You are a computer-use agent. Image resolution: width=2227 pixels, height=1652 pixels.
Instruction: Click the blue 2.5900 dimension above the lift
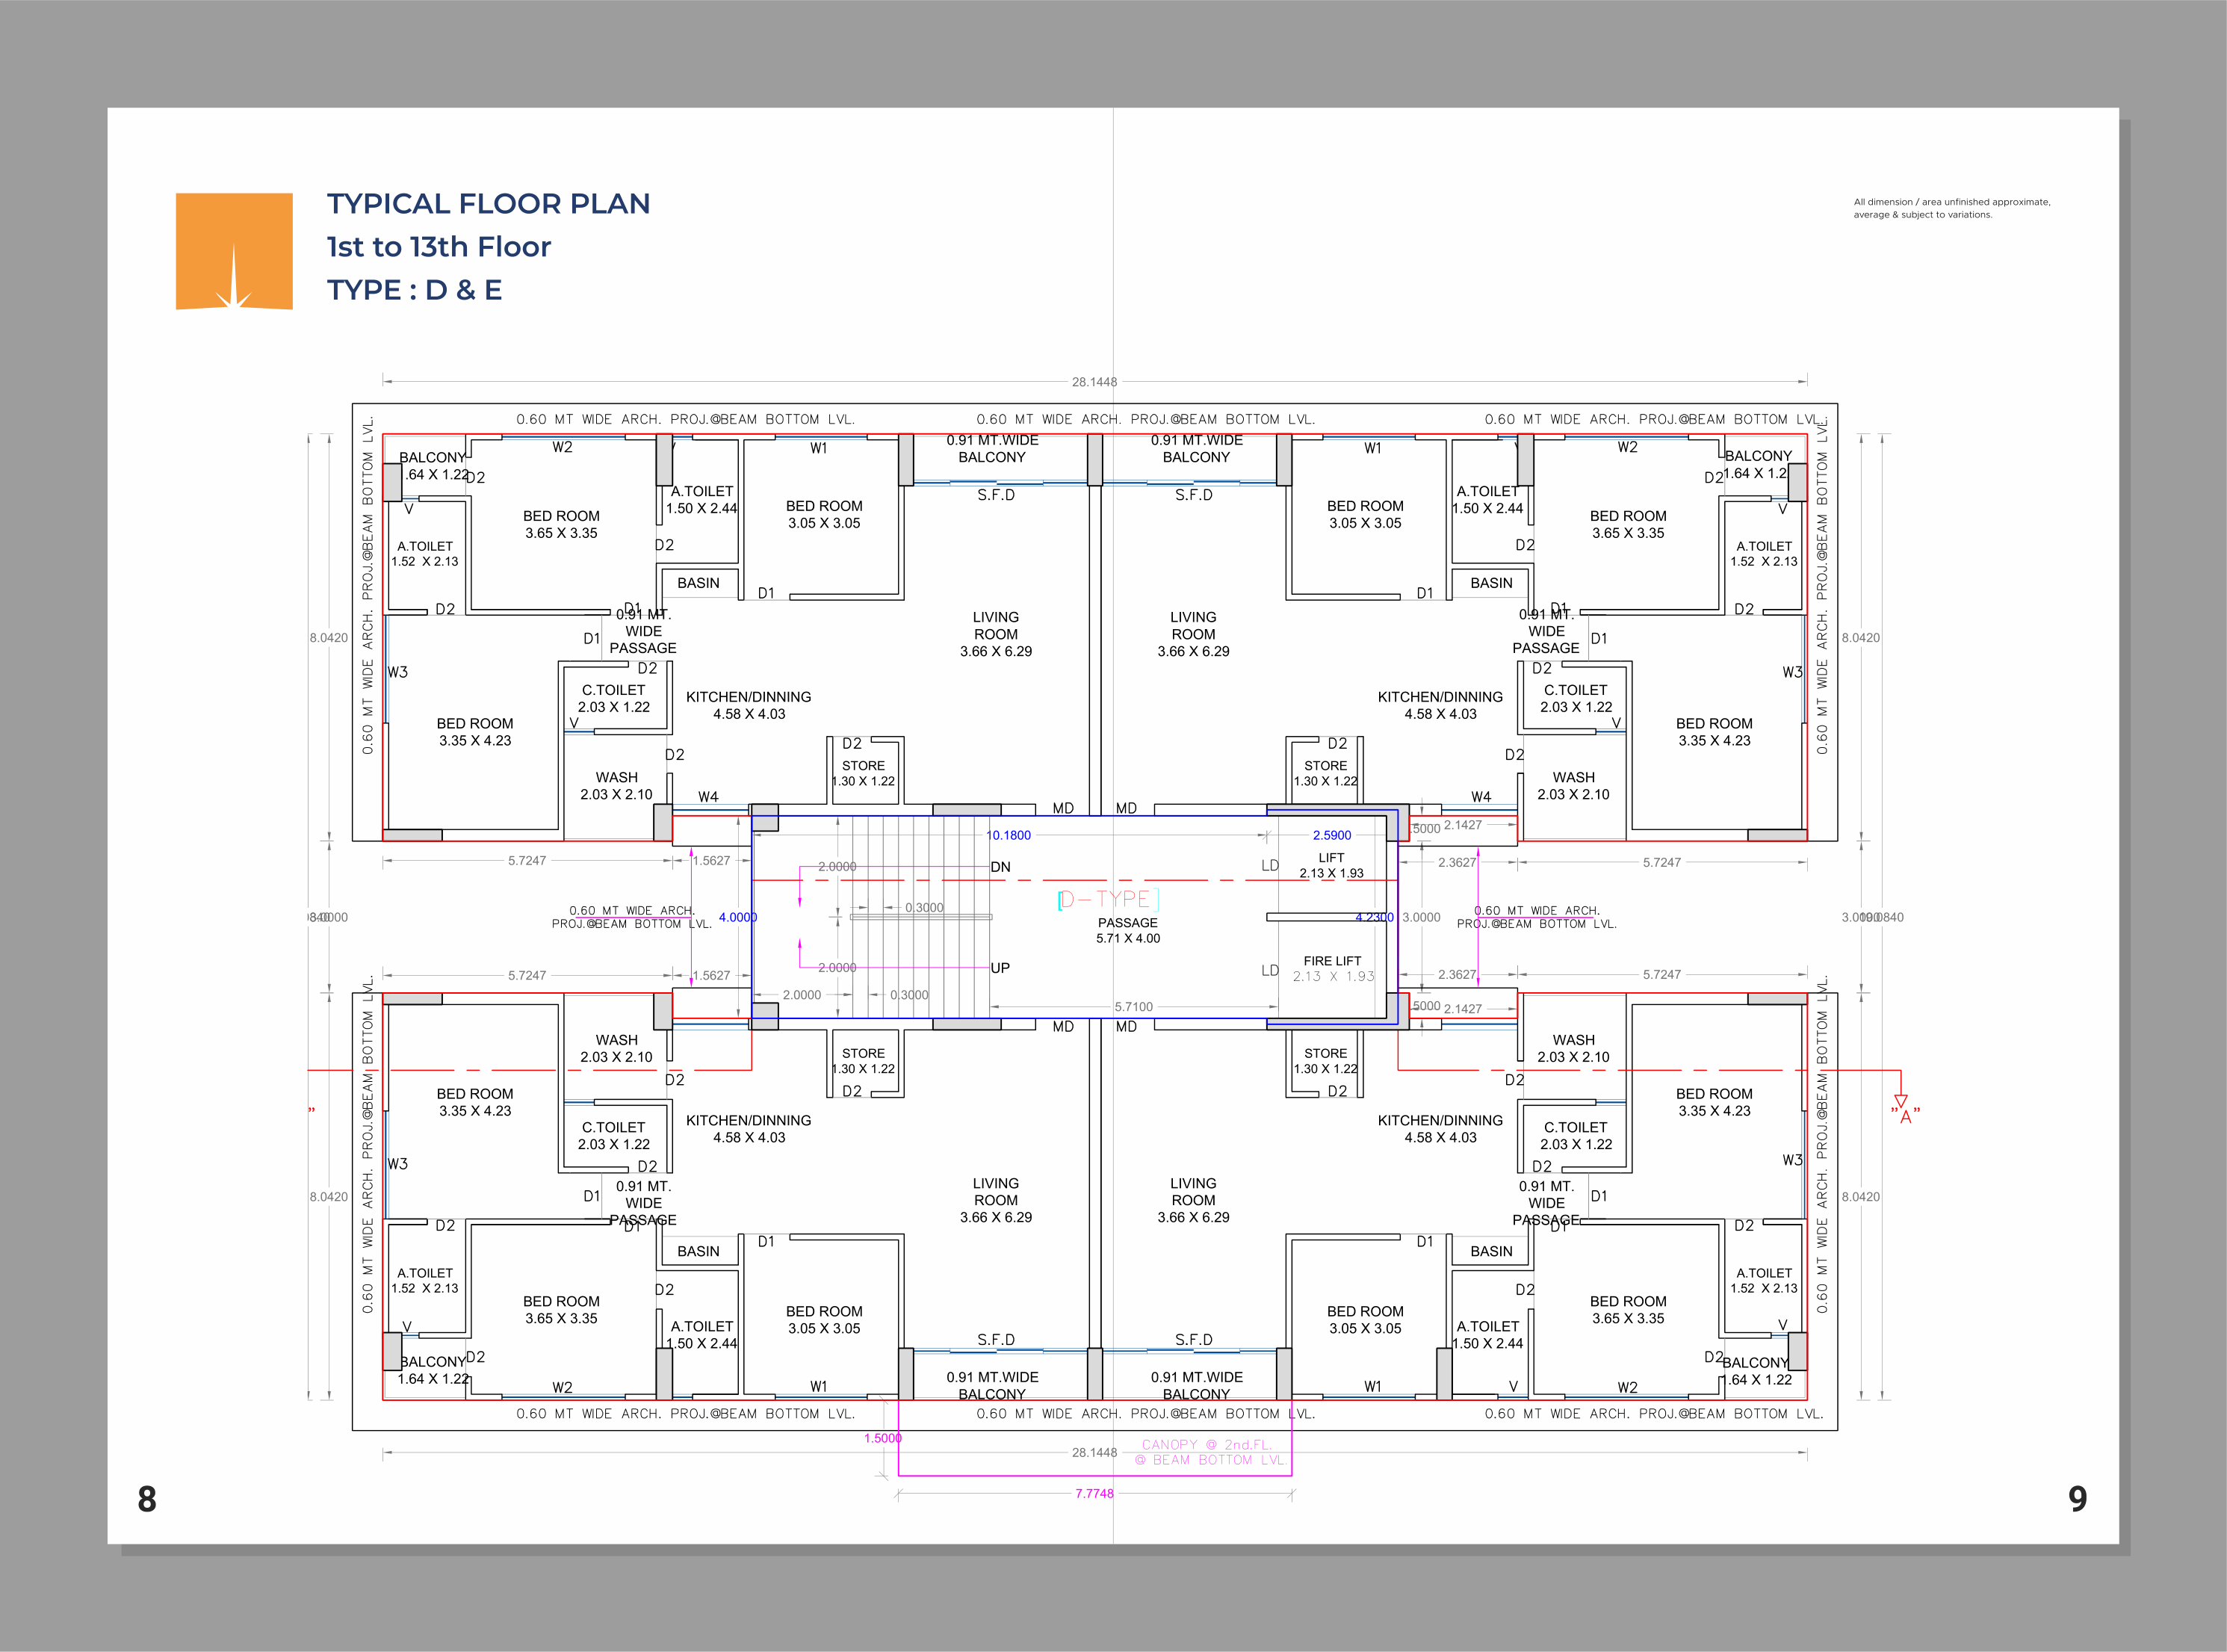(1332, 835)
